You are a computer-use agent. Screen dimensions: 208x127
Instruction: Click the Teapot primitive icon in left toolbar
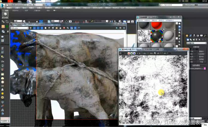coord(2,86)
